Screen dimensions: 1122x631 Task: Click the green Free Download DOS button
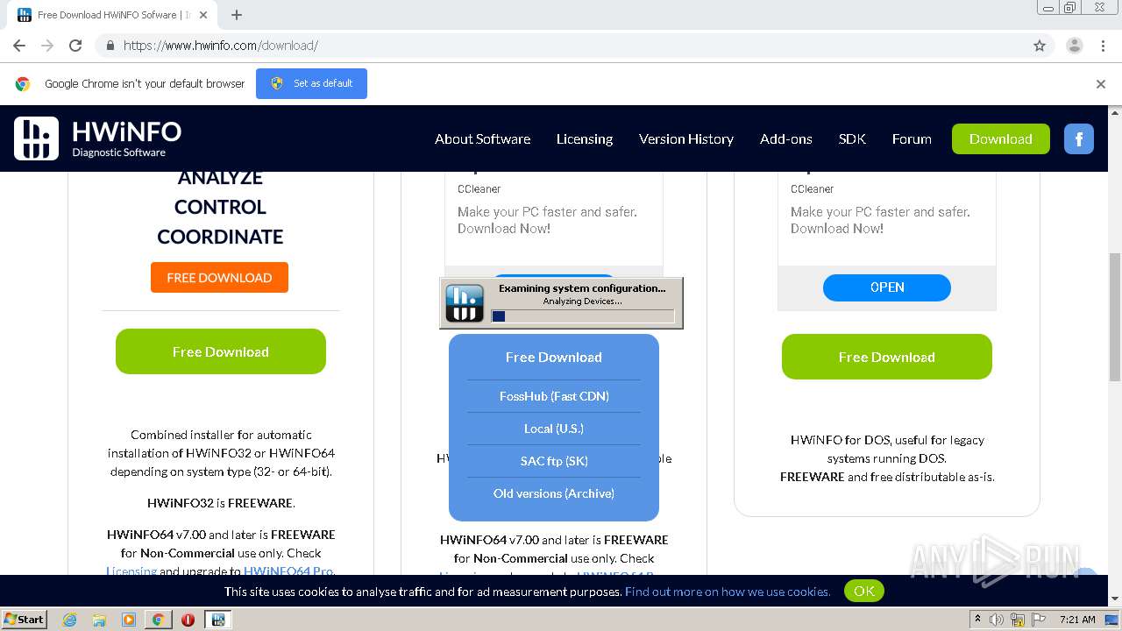tap(887, 357)
